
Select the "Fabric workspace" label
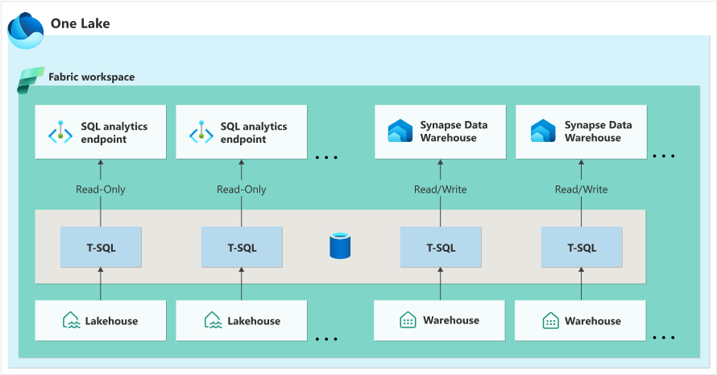92,77
